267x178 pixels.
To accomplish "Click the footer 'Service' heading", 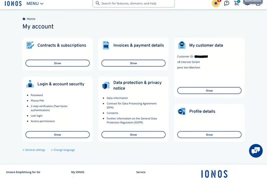I will pyautogui.click(x=141, y=172).
